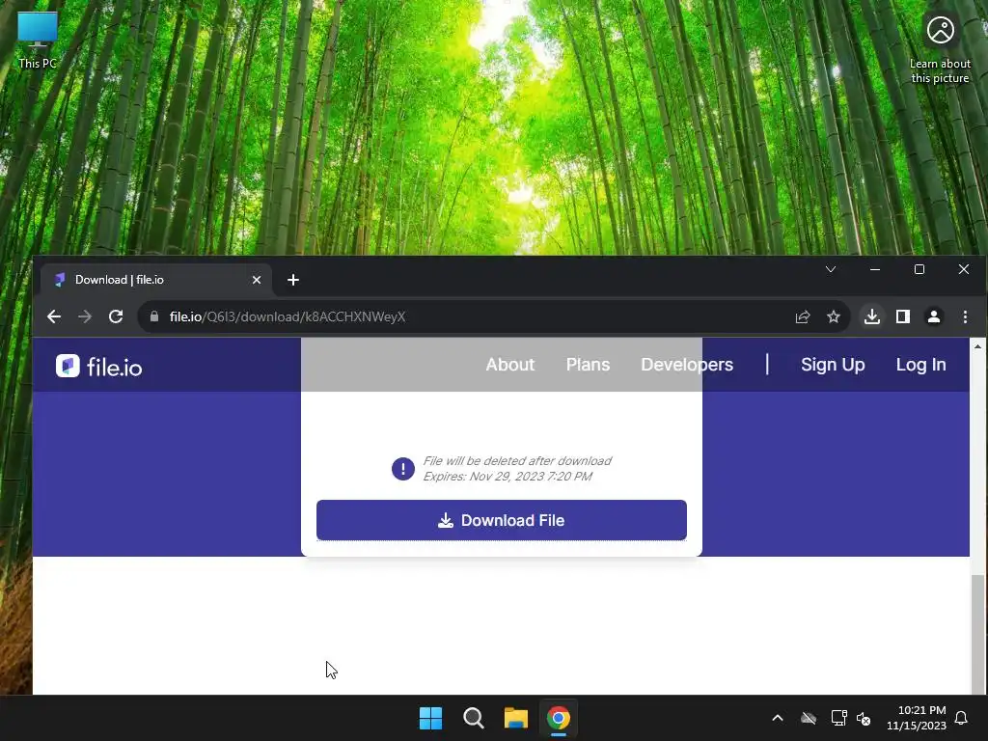Screen dimensions: 988x741
Task: Open the Developers page link
Action: pos(687,365)
